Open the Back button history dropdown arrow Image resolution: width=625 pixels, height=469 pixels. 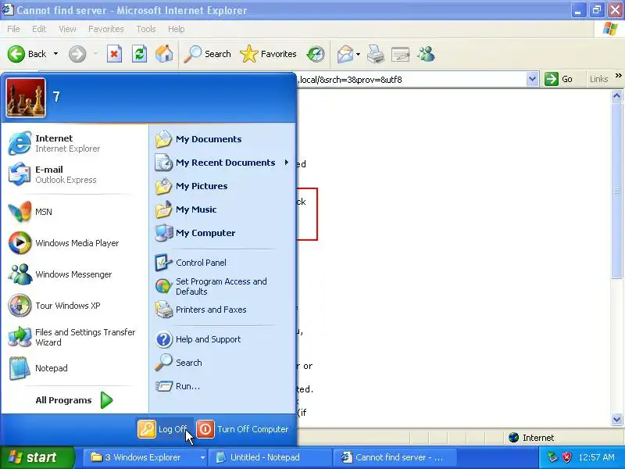click(55, 54)
